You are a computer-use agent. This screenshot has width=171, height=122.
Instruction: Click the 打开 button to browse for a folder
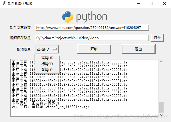point(157,38)
